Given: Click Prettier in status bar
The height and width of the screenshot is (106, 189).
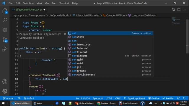Looking at the screenshot, I should (168, 98).
